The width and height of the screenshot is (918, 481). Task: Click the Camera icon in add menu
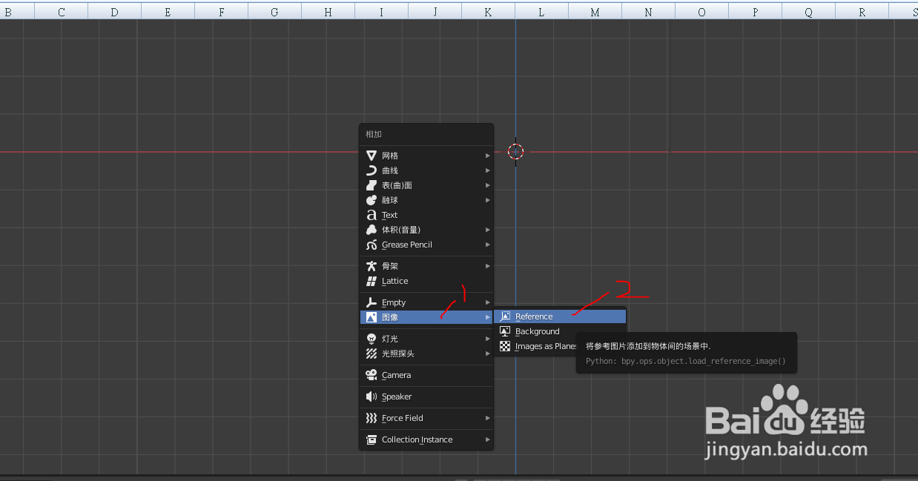point(372,375)
